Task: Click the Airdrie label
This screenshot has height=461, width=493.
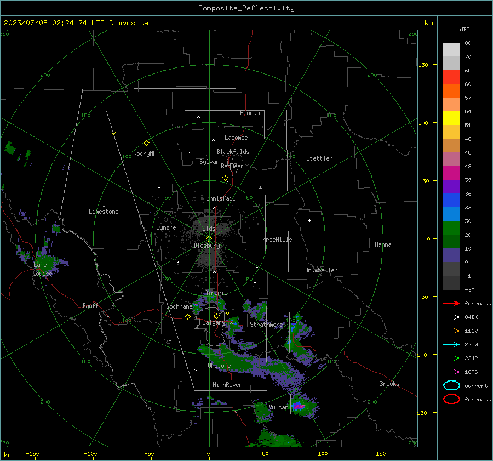Action: pos(216,293)
